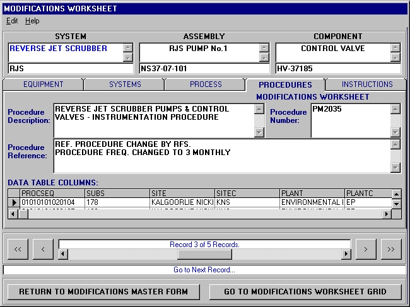The image size is (410, 307).
Task: Jump to first record with << button
Action: click(18, 249)
